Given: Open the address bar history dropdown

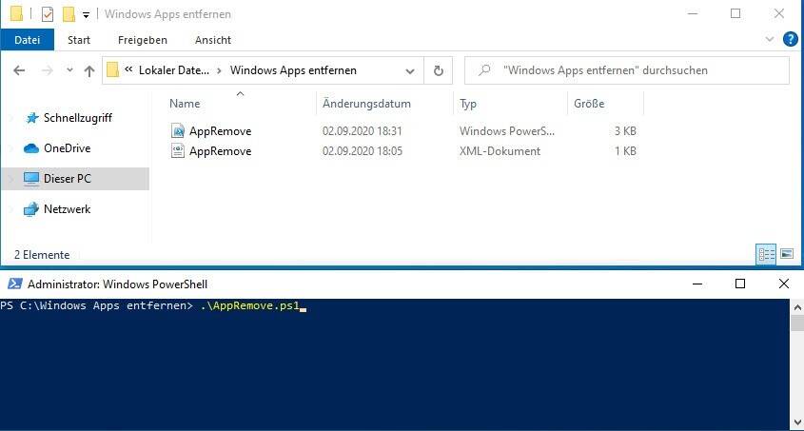Looking at the screenshot, I should pyautogui.click(x=410, y=70).
